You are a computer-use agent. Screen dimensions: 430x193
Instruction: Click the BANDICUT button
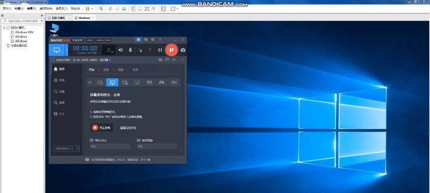(67, 149)
